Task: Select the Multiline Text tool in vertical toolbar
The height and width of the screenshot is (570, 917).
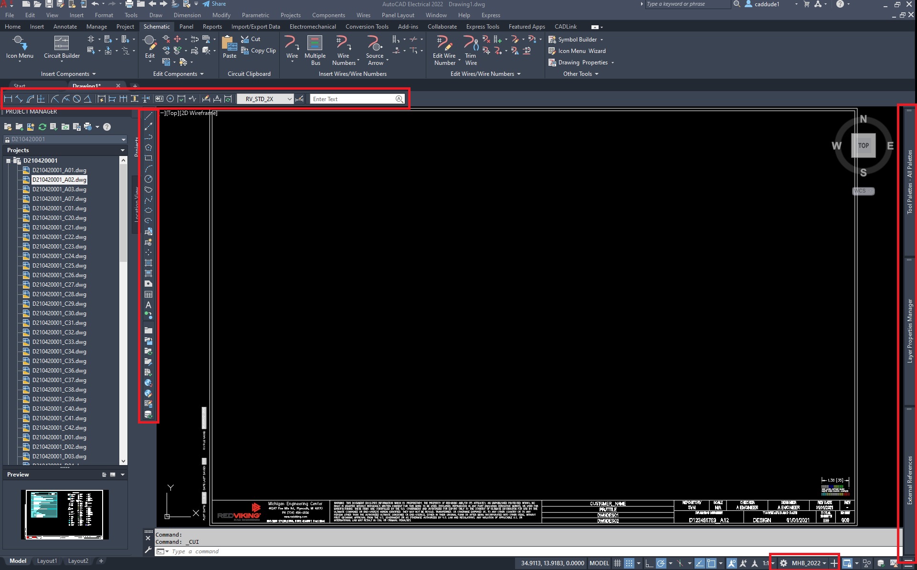Action: click(148, 305)
